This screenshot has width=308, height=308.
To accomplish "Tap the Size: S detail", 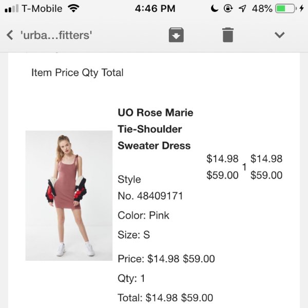I will [x=133, y=235].
